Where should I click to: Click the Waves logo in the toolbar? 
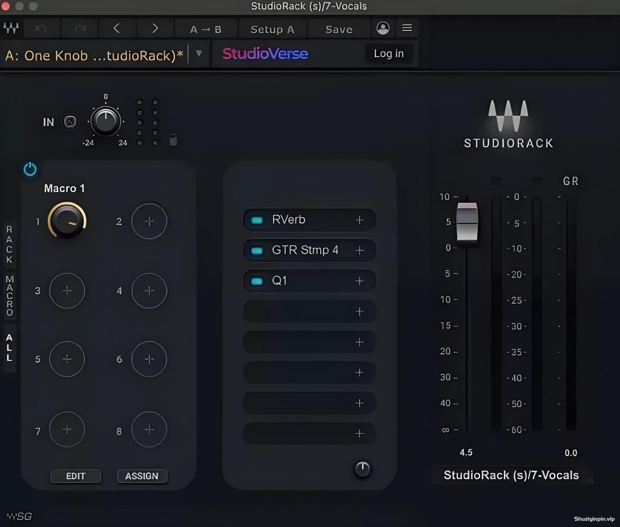11,28
